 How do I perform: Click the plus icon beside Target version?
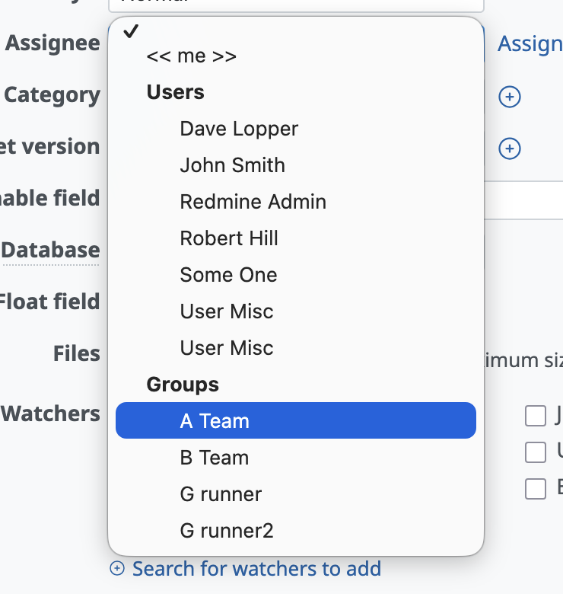509,148
